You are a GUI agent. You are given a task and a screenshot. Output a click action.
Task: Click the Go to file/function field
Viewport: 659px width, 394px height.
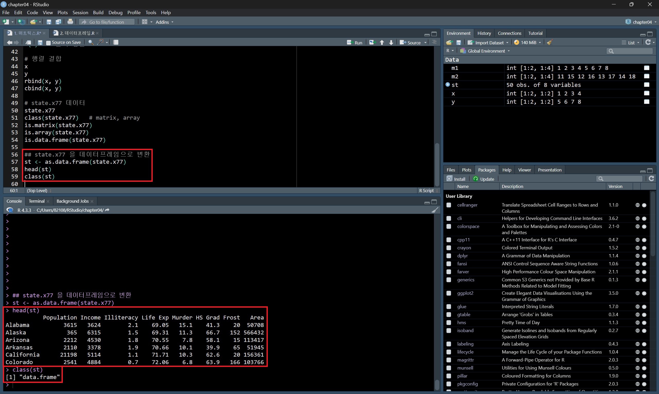click(x=107, y=22)
